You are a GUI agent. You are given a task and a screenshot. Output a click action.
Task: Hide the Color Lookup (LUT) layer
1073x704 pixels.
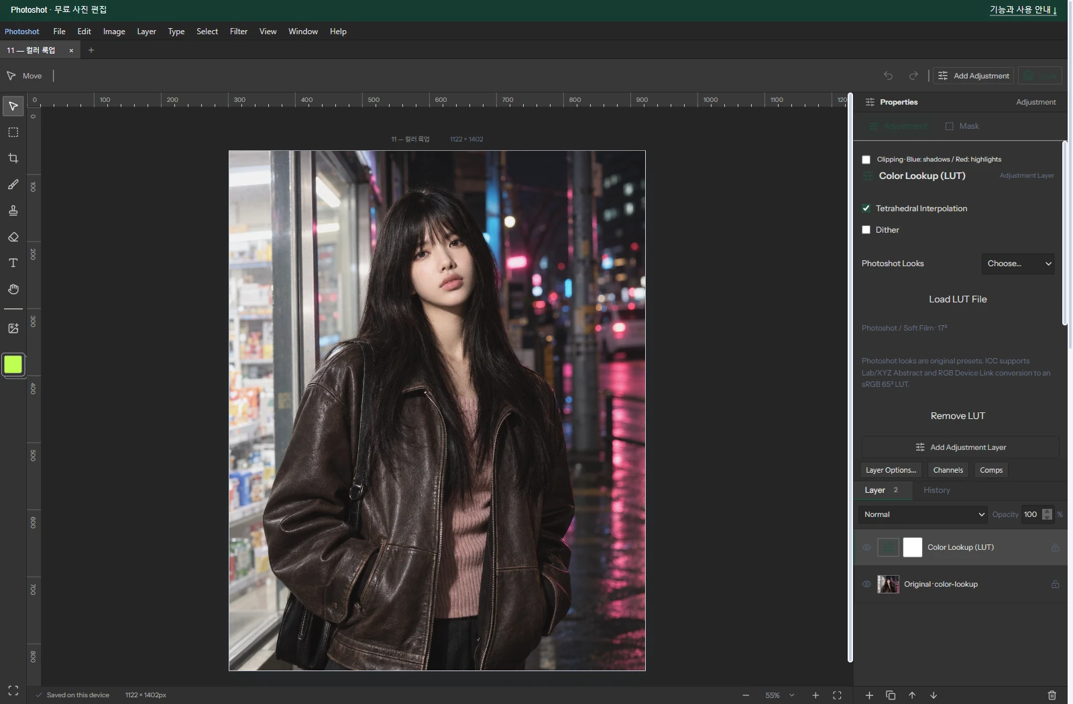coord(866,547)
